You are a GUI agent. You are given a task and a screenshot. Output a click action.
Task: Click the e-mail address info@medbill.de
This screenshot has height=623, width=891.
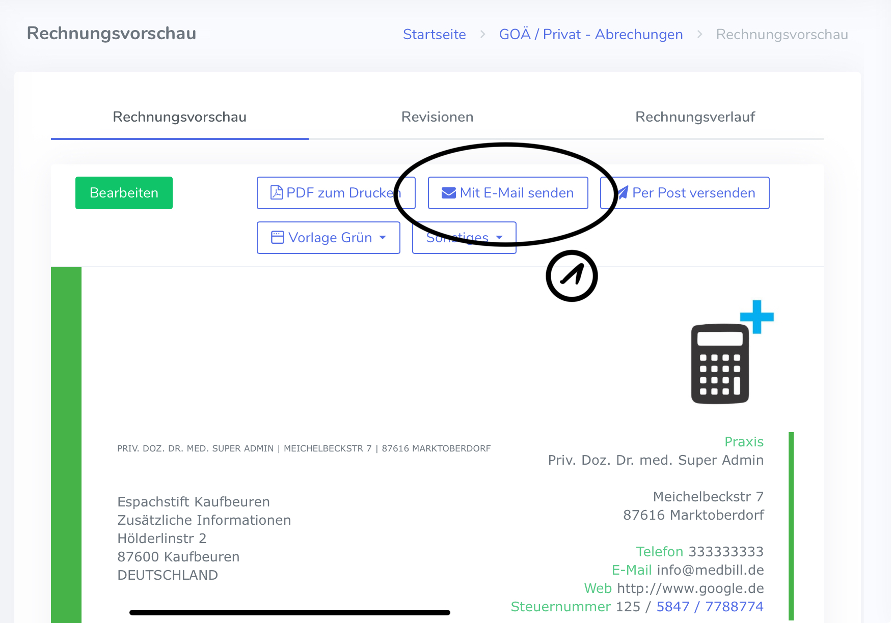click(710, 570)
